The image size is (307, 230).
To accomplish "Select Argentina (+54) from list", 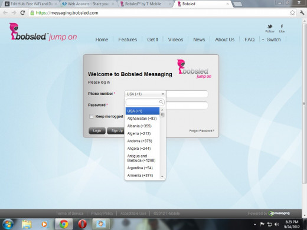I will coord(142,168).
